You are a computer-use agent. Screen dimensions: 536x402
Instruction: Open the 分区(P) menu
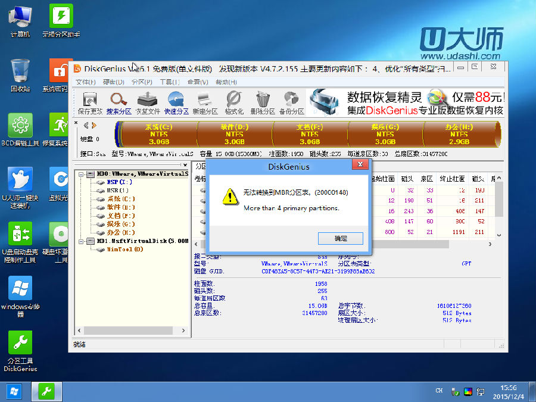pyautogui.click(x=142, y=82)
